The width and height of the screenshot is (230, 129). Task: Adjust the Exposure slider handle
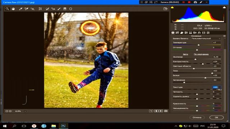click(195, 59)
